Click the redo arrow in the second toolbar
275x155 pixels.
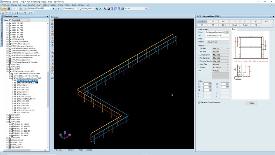[x=10, y=13]
